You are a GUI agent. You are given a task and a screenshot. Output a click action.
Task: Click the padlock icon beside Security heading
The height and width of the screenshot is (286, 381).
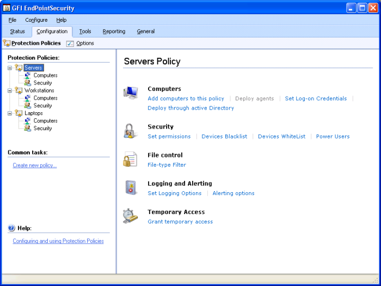point(131,131)
